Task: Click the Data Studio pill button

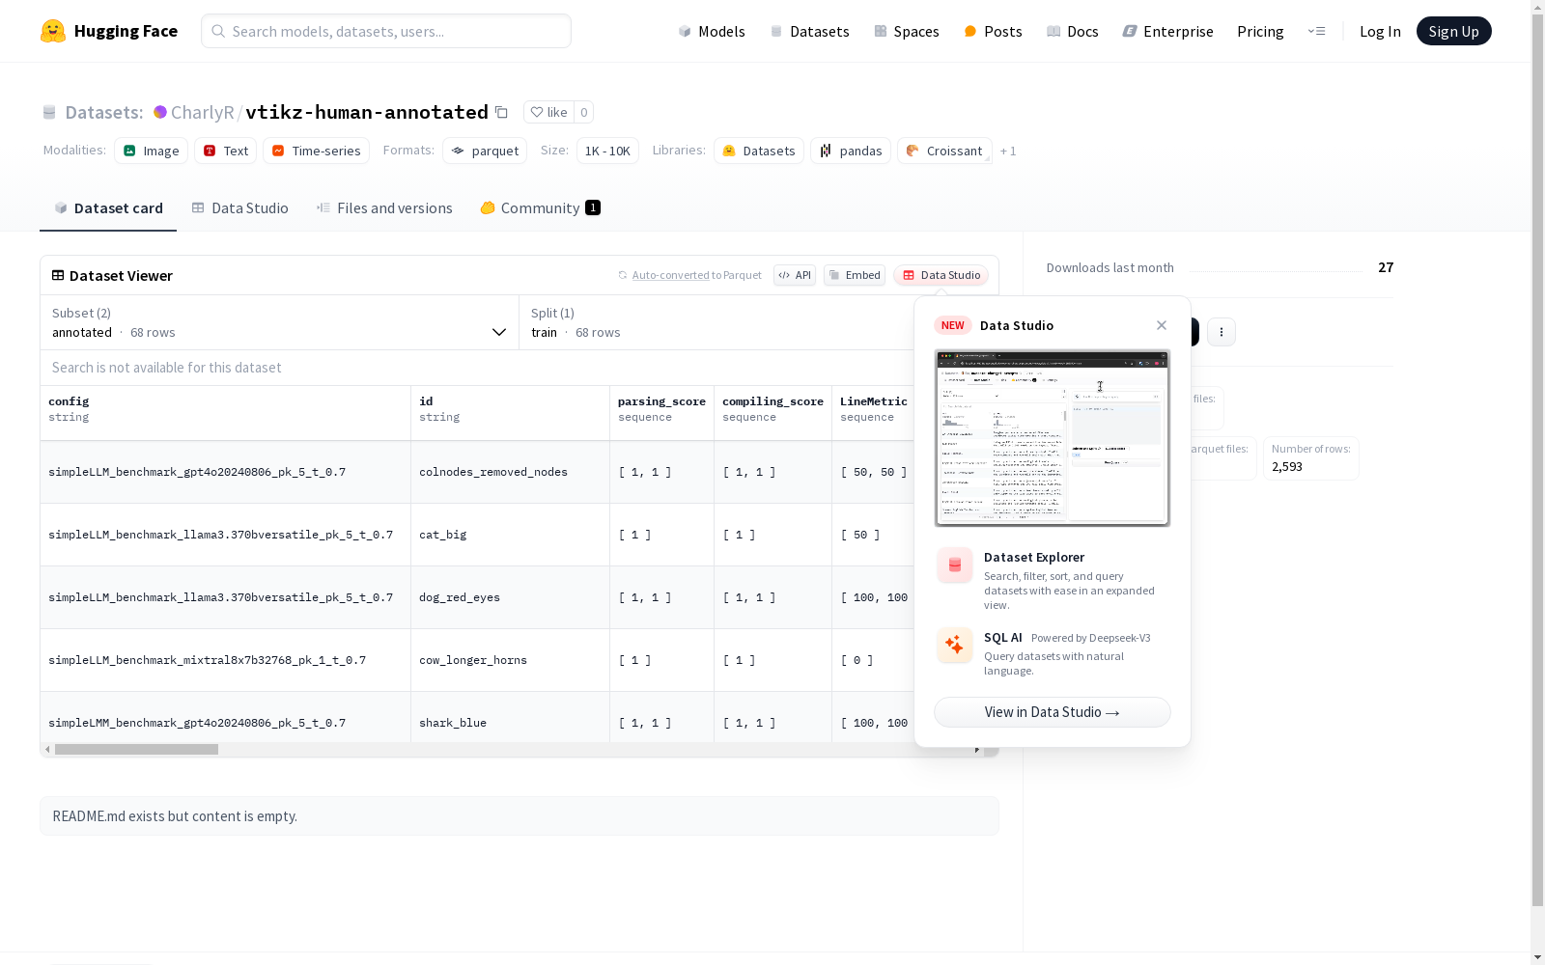Action: (x=941, y=275)
